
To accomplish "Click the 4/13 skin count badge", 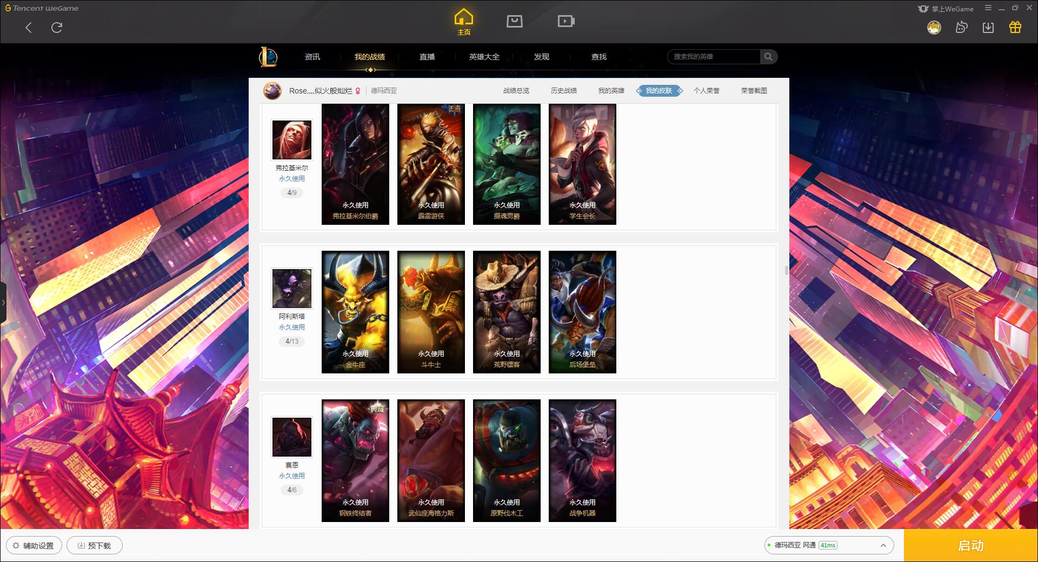I will point(292,342).
